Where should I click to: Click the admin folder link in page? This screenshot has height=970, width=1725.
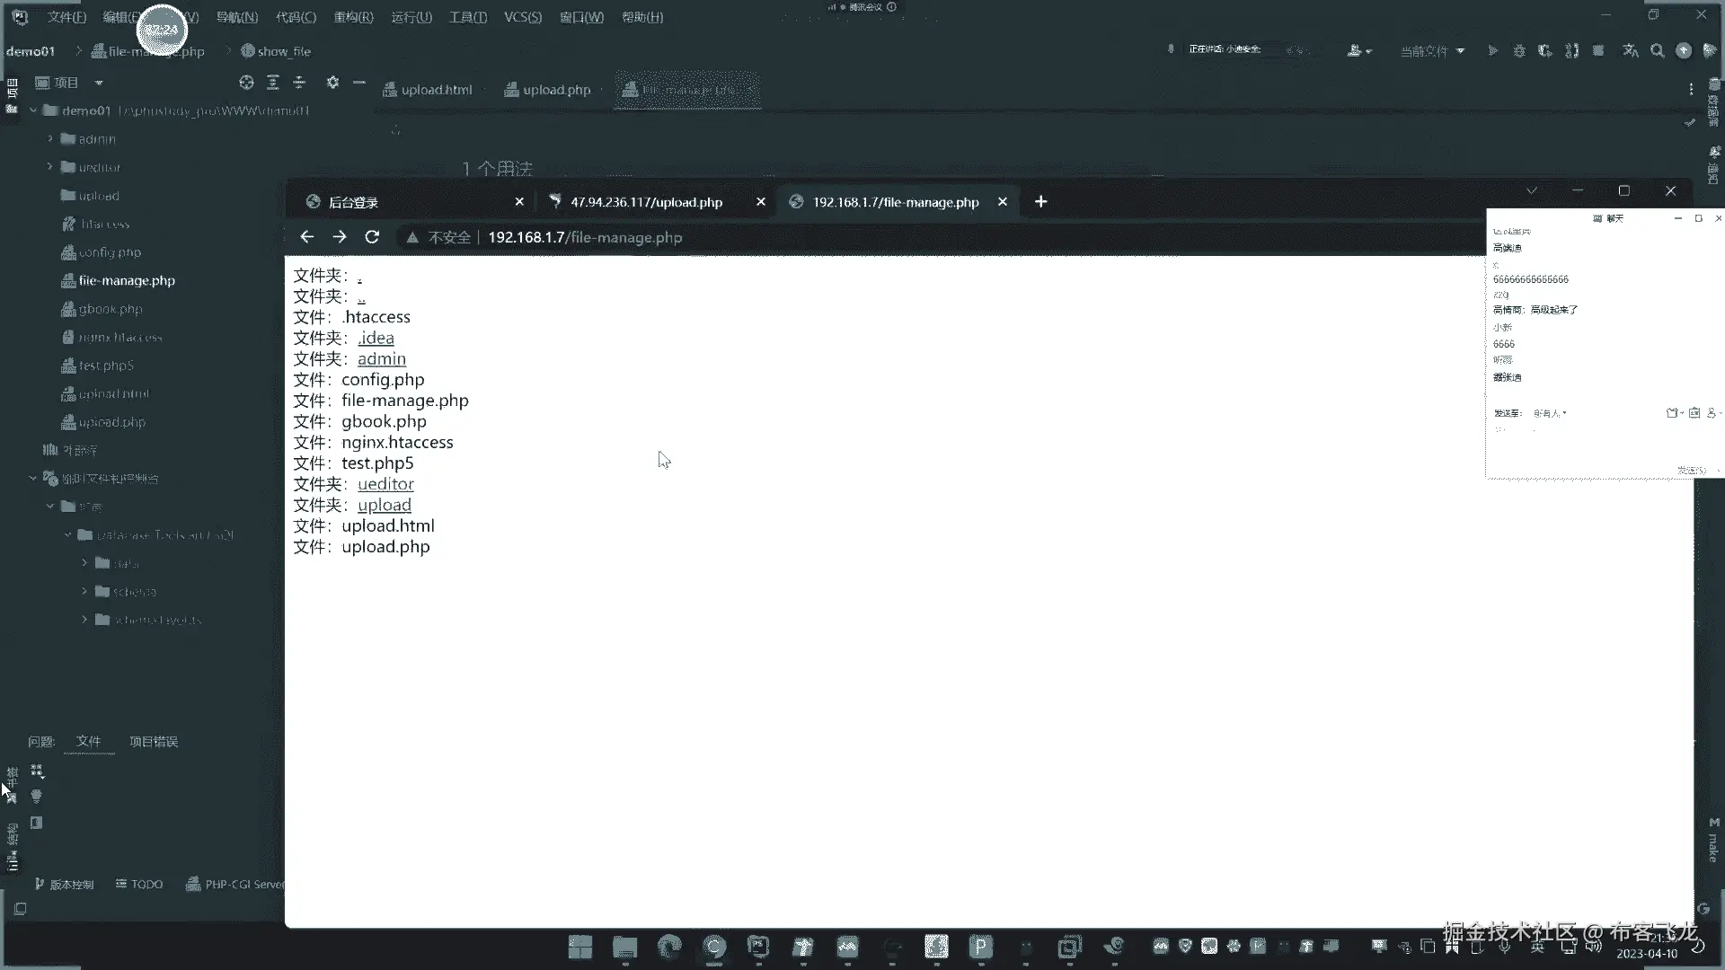382,359
